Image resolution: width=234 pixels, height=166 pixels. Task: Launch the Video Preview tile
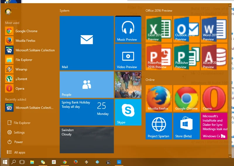(128, 57)
